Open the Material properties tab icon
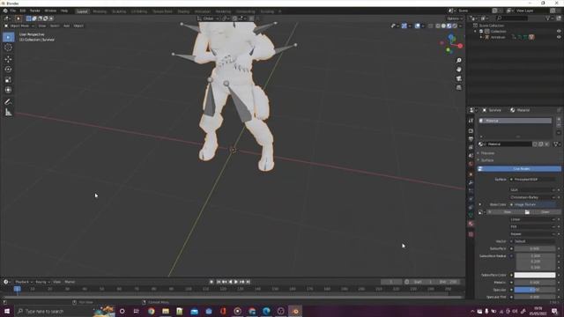The image size is (564, 317). click(471, 224)
